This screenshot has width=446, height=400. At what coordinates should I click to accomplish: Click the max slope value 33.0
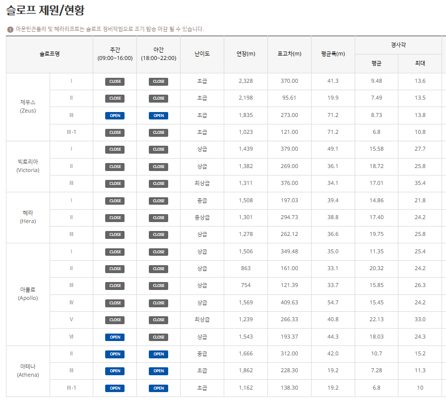point(420,320)
